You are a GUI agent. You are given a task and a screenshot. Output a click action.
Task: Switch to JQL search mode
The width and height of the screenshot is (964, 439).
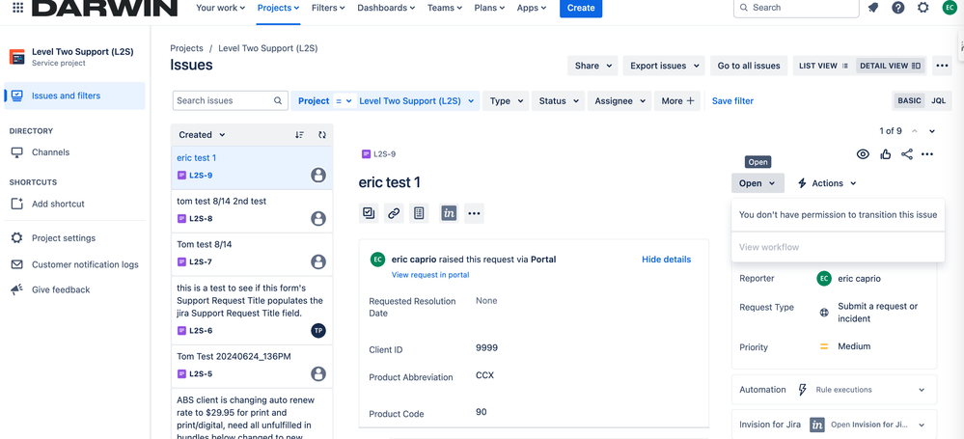(x=939, y=101)
